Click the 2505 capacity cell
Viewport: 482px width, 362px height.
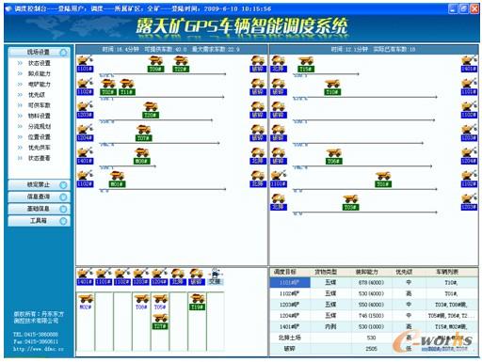click(x=371, y=349)
